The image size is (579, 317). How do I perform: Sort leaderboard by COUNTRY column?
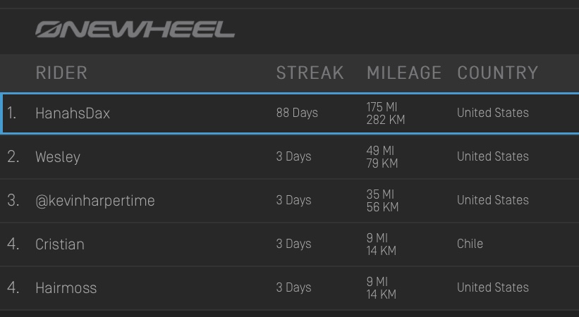click(x=497, y=73)
